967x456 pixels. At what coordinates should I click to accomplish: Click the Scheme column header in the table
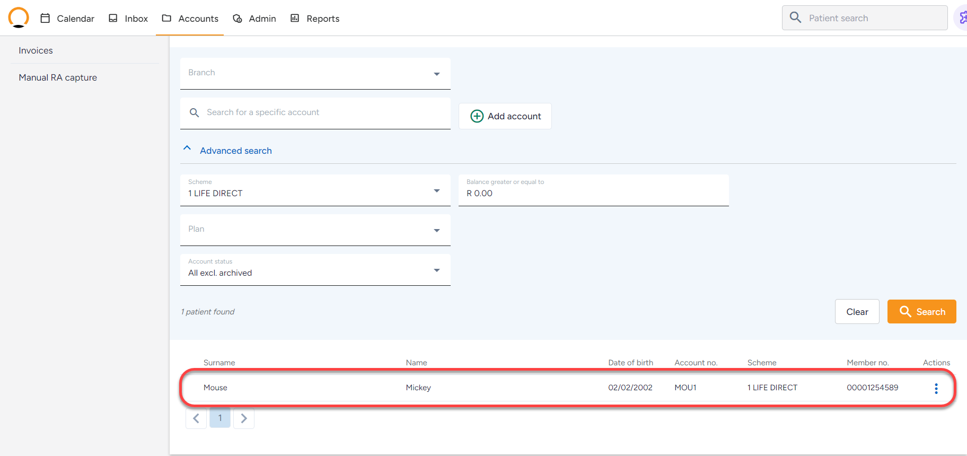click(762, 363)
